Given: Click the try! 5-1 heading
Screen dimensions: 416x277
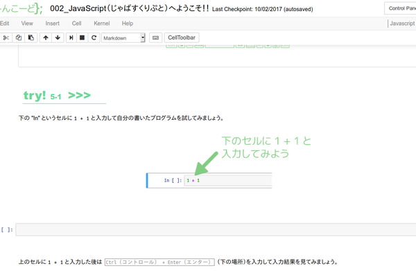Looking at the screenshot, I should click(57, 96).
